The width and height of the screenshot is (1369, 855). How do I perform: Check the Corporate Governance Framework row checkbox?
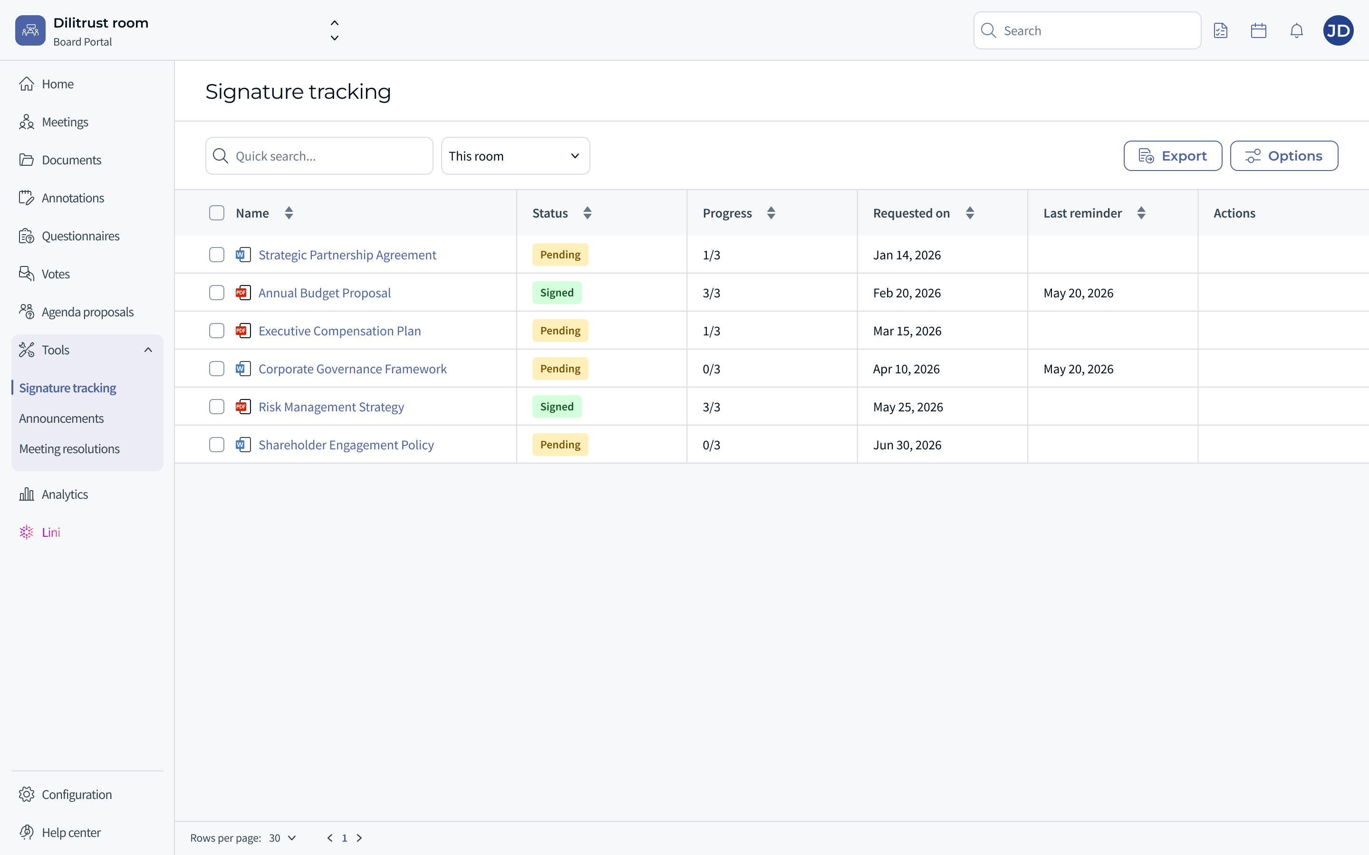217,369
